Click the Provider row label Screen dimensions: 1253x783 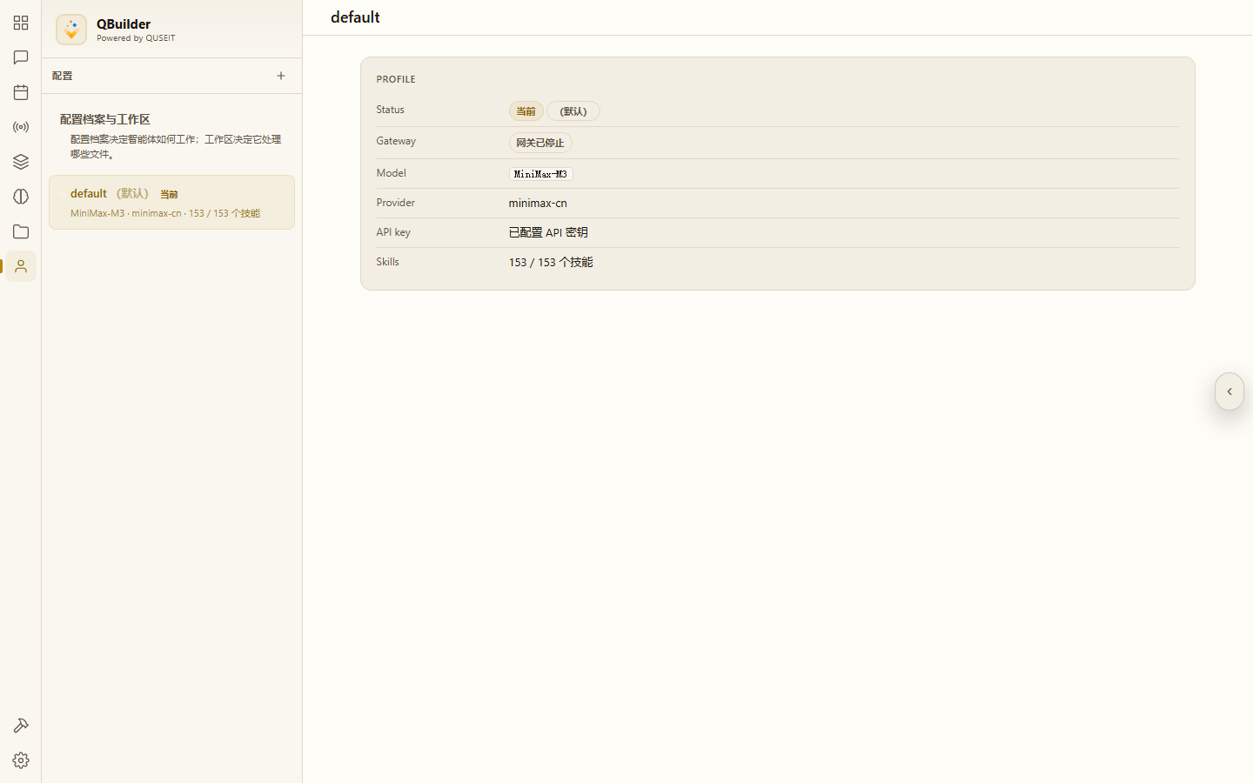396,203
